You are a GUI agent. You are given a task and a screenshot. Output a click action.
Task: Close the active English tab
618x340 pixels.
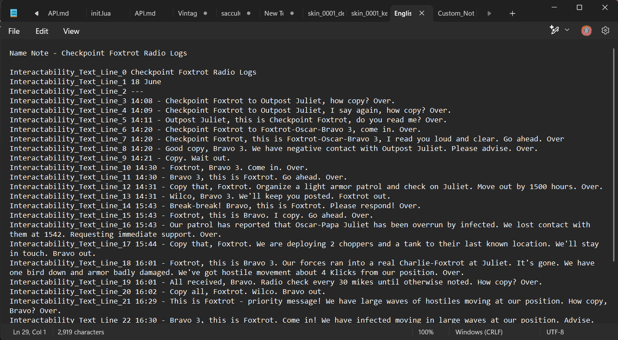422,13
